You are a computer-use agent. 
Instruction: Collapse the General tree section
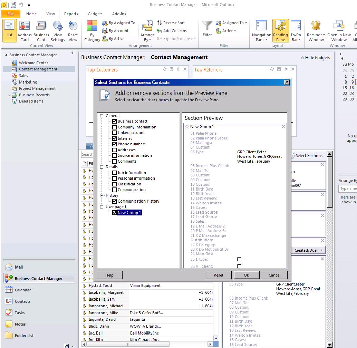pyautogui.click(x=102, y=116)
